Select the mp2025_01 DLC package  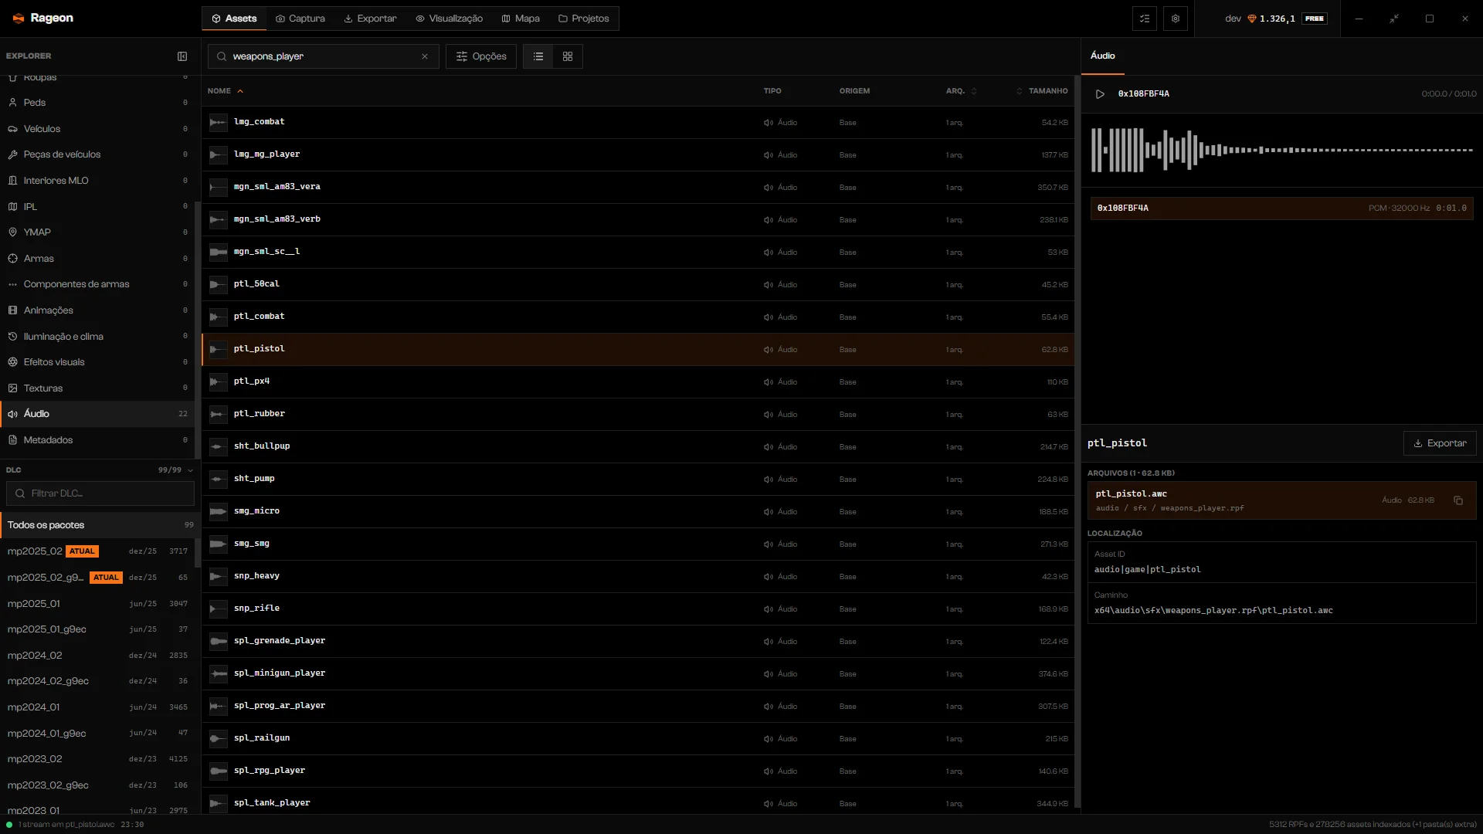click(97, 604)
